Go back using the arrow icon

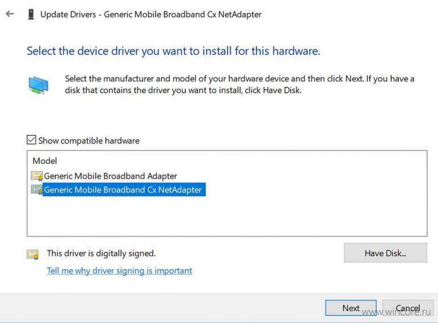(x=10, y=14)
